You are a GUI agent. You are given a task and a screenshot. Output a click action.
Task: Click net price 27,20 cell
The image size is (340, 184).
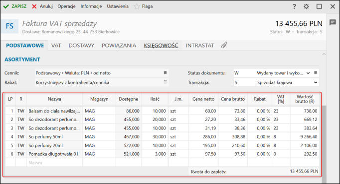coord(203,120)
